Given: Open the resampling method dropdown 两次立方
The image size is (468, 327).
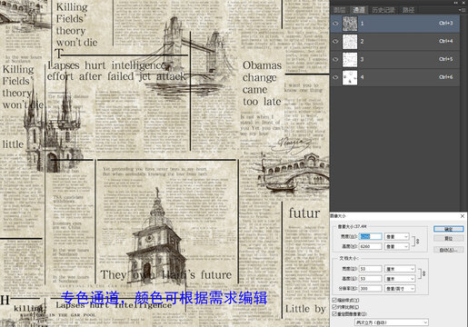Looking at the screenshot, I should (392, 322).
